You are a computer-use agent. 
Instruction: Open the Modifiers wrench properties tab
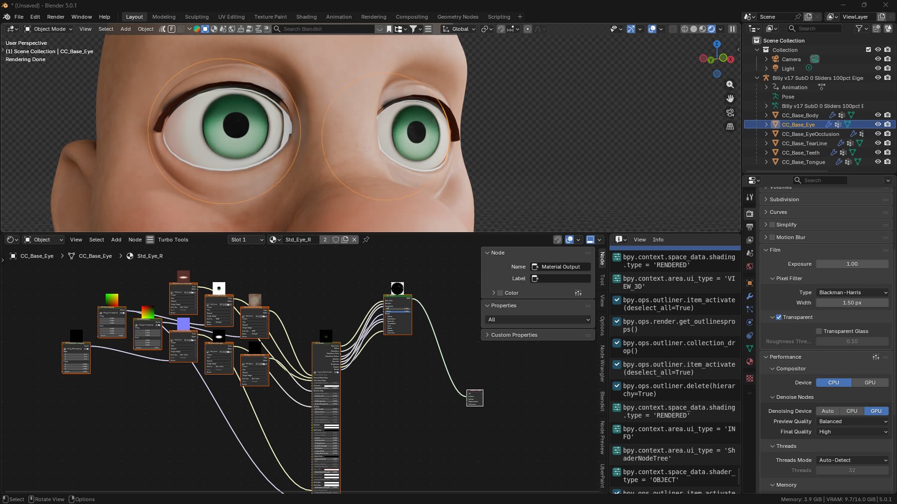point(750,296)
